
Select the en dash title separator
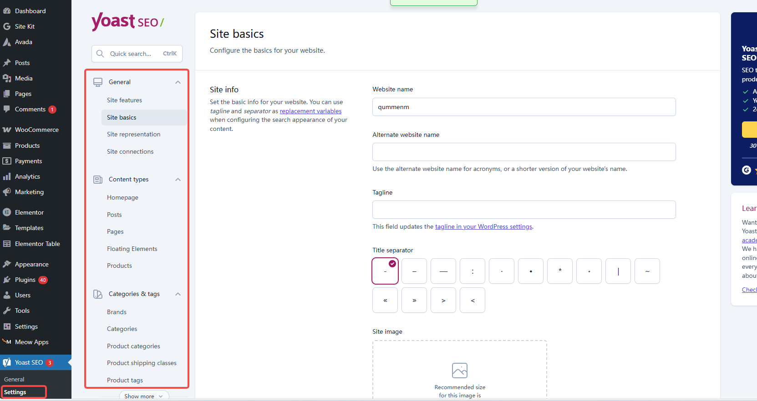[x=414, y=271]
